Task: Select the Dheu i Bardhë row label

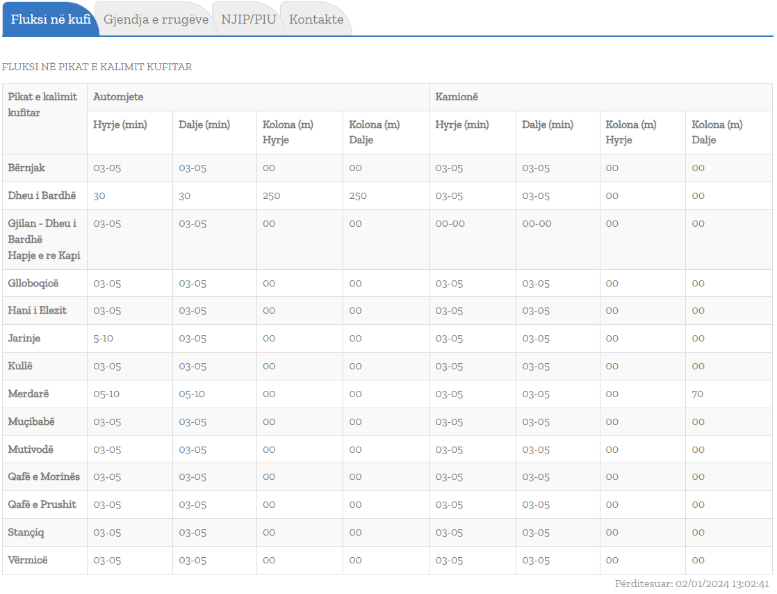Action: (x=40, y=195)
